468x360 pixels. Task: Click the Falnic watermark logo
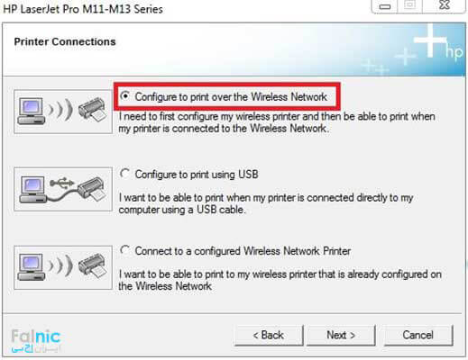[x=36, y=341]
